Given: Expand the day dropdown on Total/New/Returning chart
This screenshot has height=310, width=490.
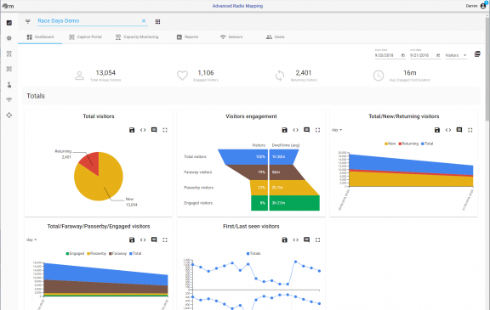Looking at the screenshot, I should click(x=337, y=130).
